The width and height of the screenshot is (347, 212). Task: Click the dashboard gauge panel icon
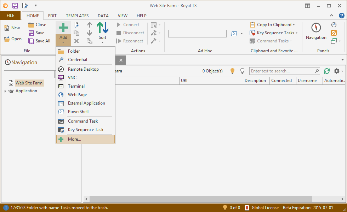[x=334, y=25]
